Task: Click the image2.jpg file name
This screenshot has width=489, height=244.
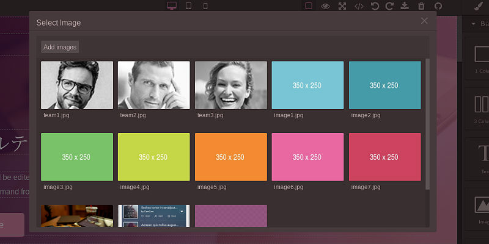Action: click(366, 115)
